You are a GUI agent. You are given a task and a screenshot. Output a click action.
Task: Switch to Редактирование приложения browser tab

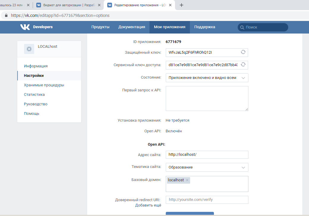[x=139, y=5]
